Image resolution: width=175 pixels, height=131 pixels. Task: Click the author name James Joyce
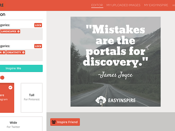click(x=116, y=75)
